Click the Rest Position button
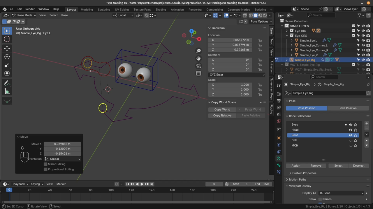Screen dimensions: 373x209 pos(348,108)
